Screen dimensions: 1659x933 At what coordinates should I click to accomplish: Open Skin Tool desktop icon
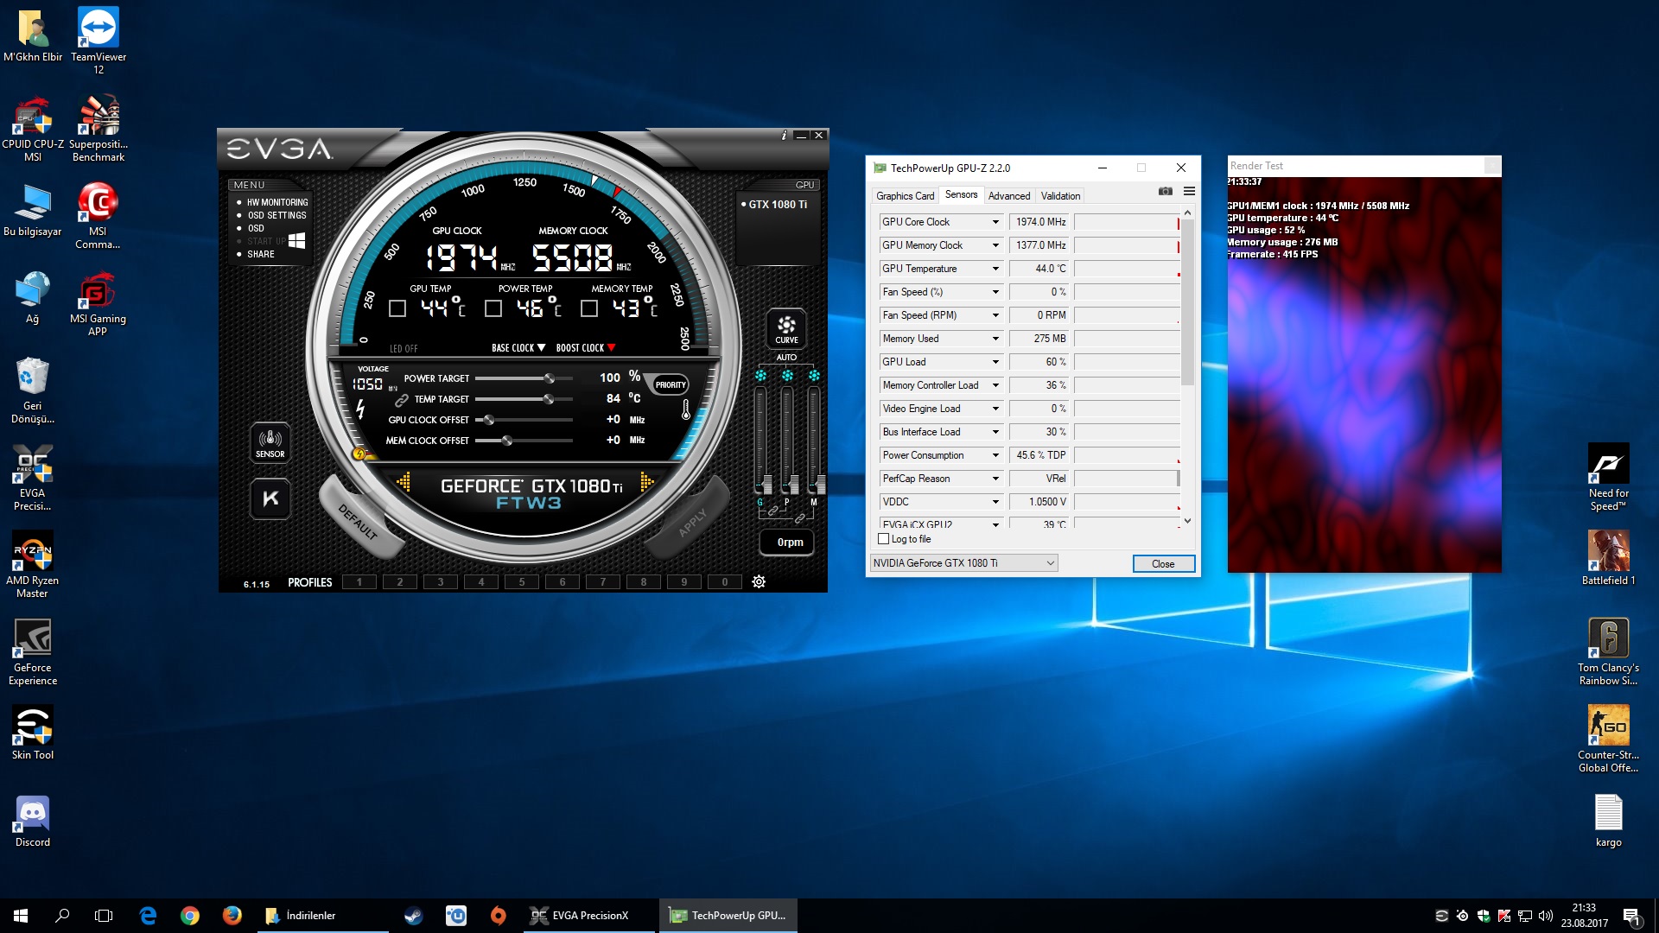[x=32, y=733]
